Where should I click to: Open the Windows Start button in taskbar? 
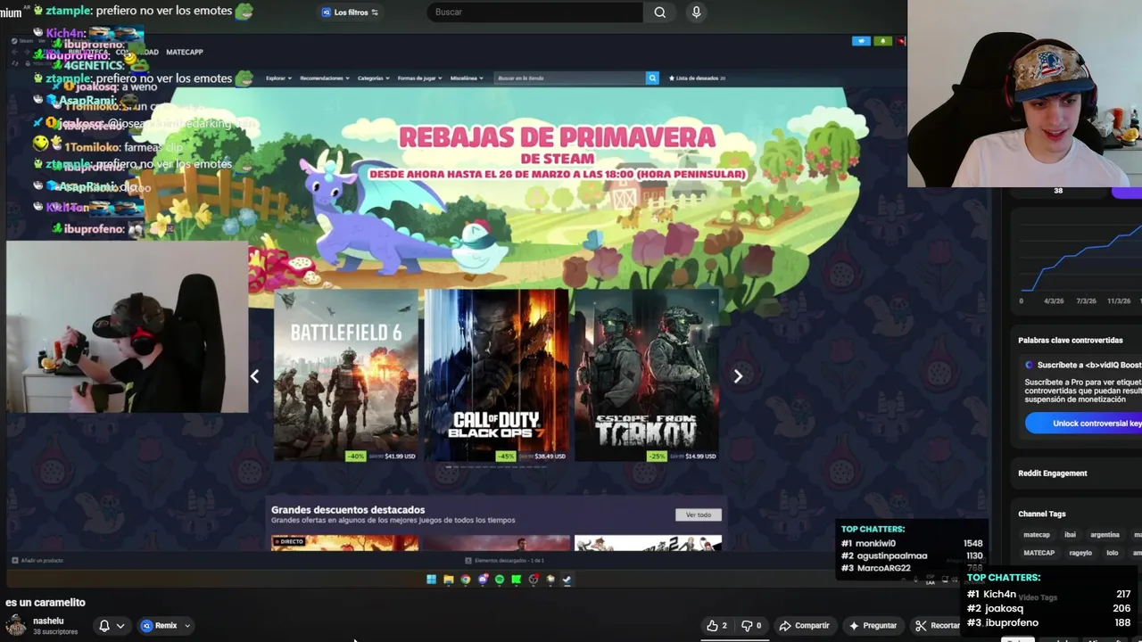431,580
